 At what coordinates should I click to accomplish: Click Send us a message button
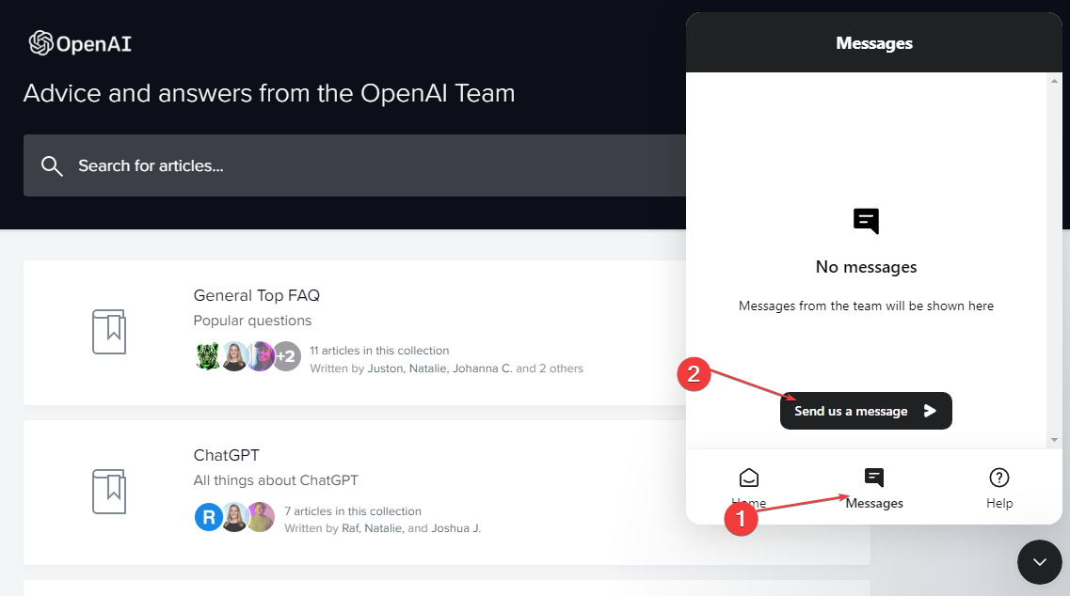(866, 411)
